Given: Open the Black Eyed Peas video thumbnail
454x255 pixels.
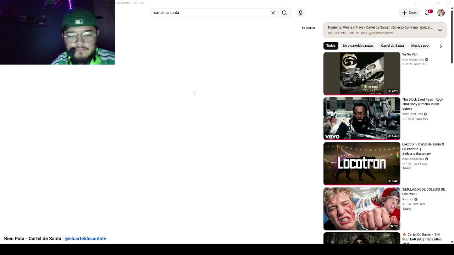Looking at the screenshot, I should [x=362, y=119].
